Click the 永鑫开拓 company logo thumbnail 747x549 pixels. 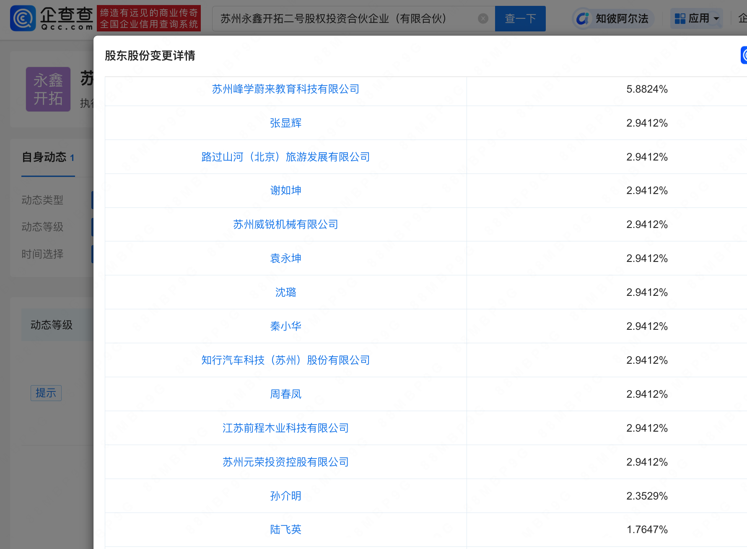[x=48, y=89]
